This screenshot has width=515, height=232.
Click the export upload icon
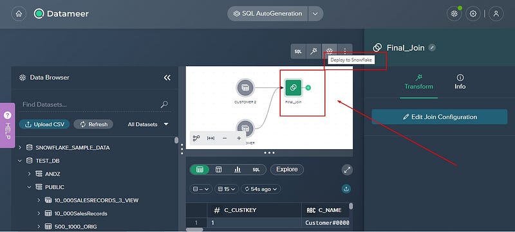[x=346, y=189]
